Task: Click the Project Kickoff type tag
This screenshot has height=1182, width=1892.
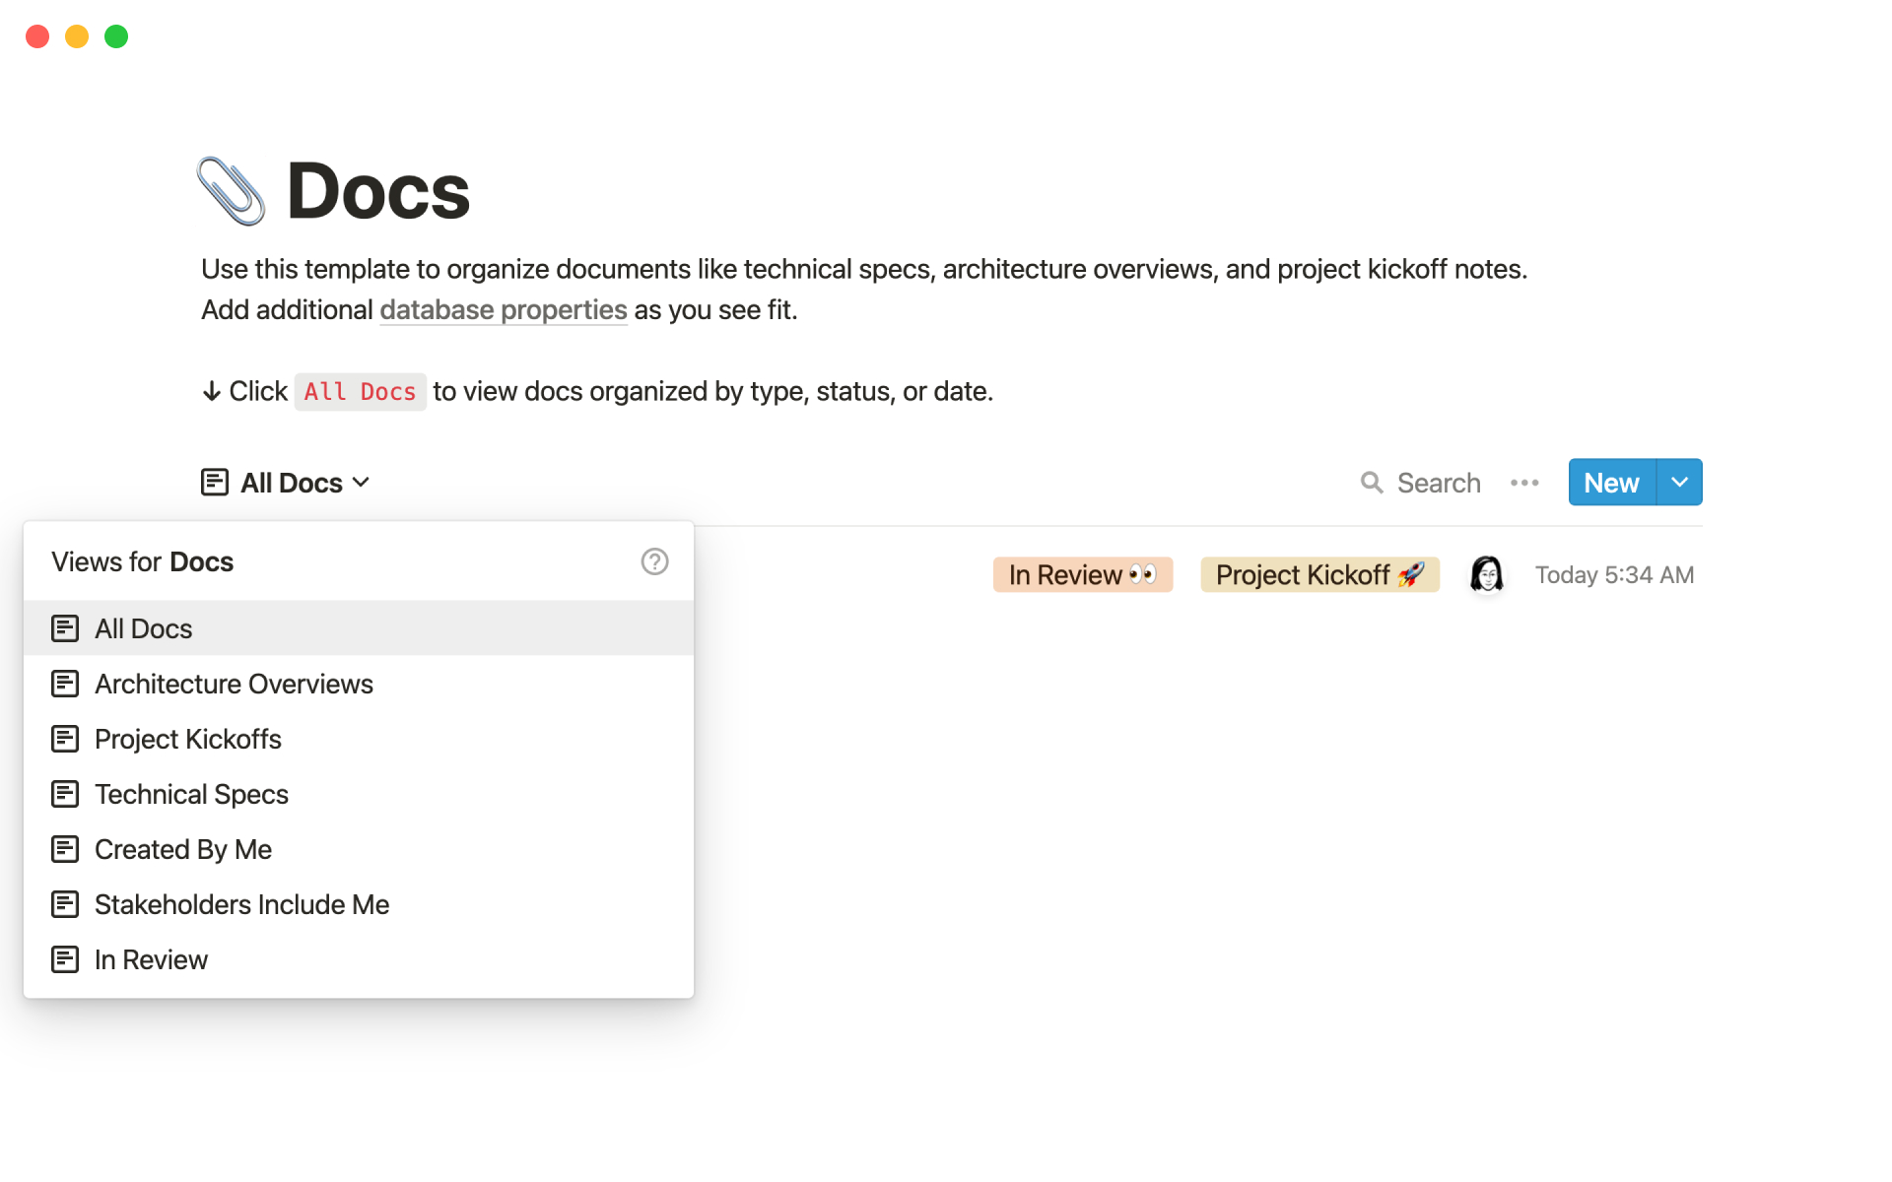Action: [x=1319, y=574]
